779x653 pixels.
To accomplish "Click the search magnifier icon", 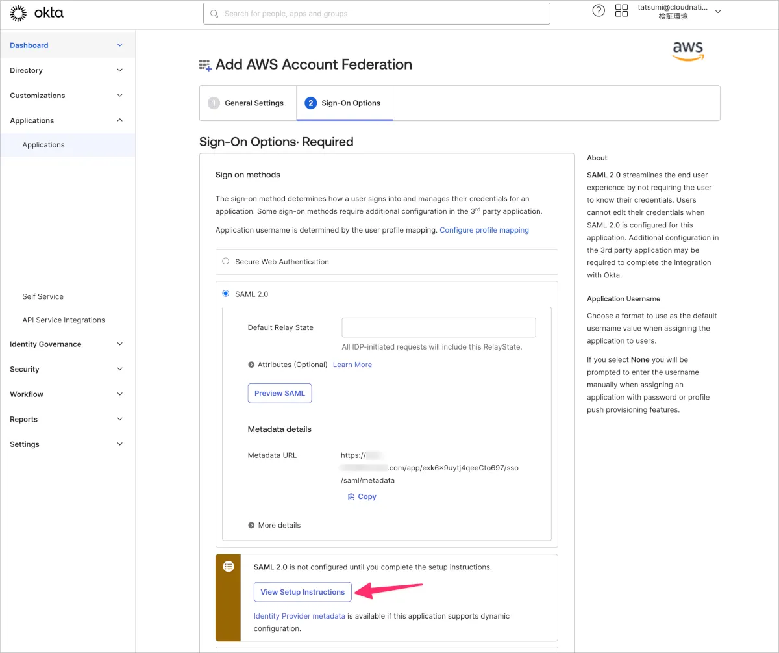I will 214,14.
